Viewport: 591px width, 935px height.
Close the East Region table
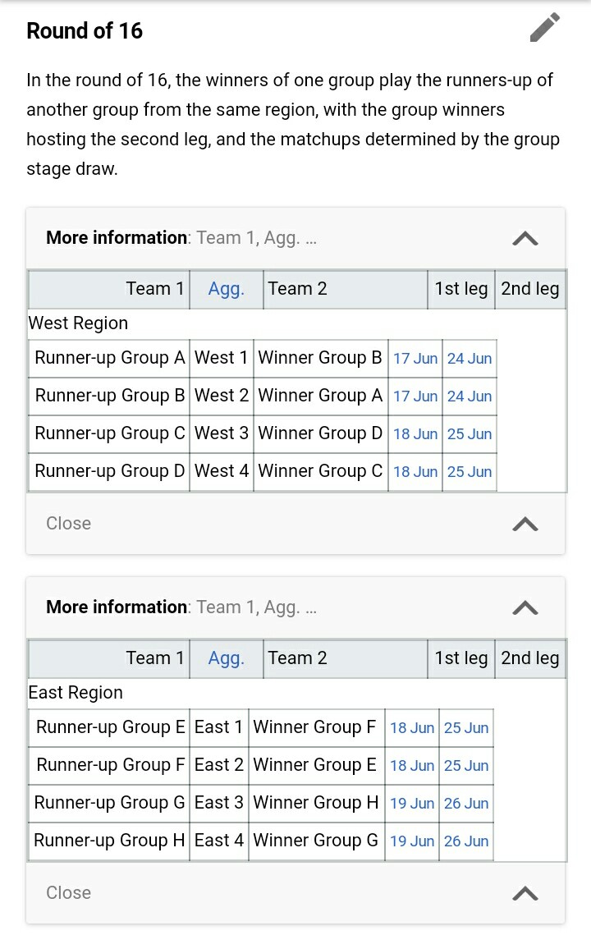tap(69, 892)
